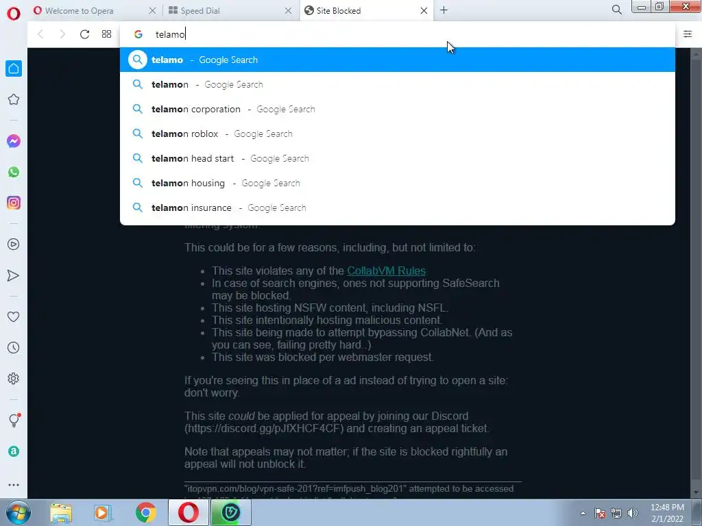Close the Welcome to Opera tab

point(152,11)
